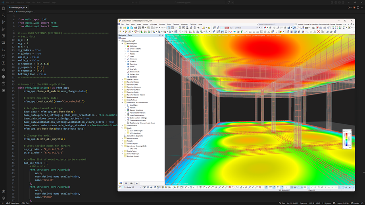Open VS Code Terminal menu
Screen dimensions: 365x205
pos(46,2)
